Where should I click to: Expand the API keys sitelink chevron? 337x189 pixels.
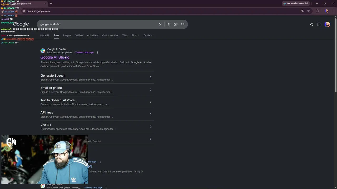pyautogui.click(x=151, y=114)
